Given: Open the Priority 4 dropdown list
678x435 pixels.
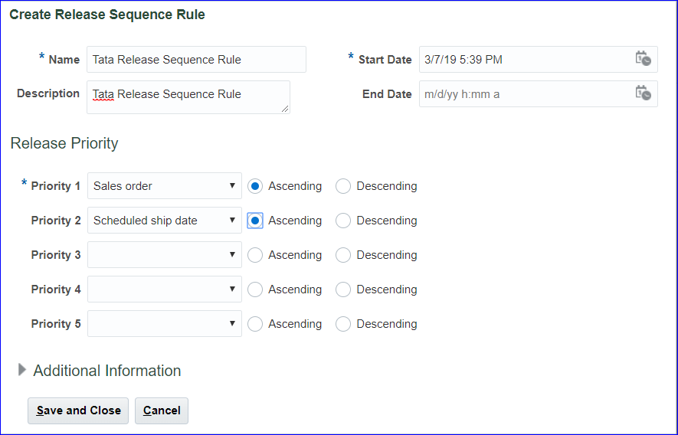Looking at the screenshot, I should [x=165, y=289].
